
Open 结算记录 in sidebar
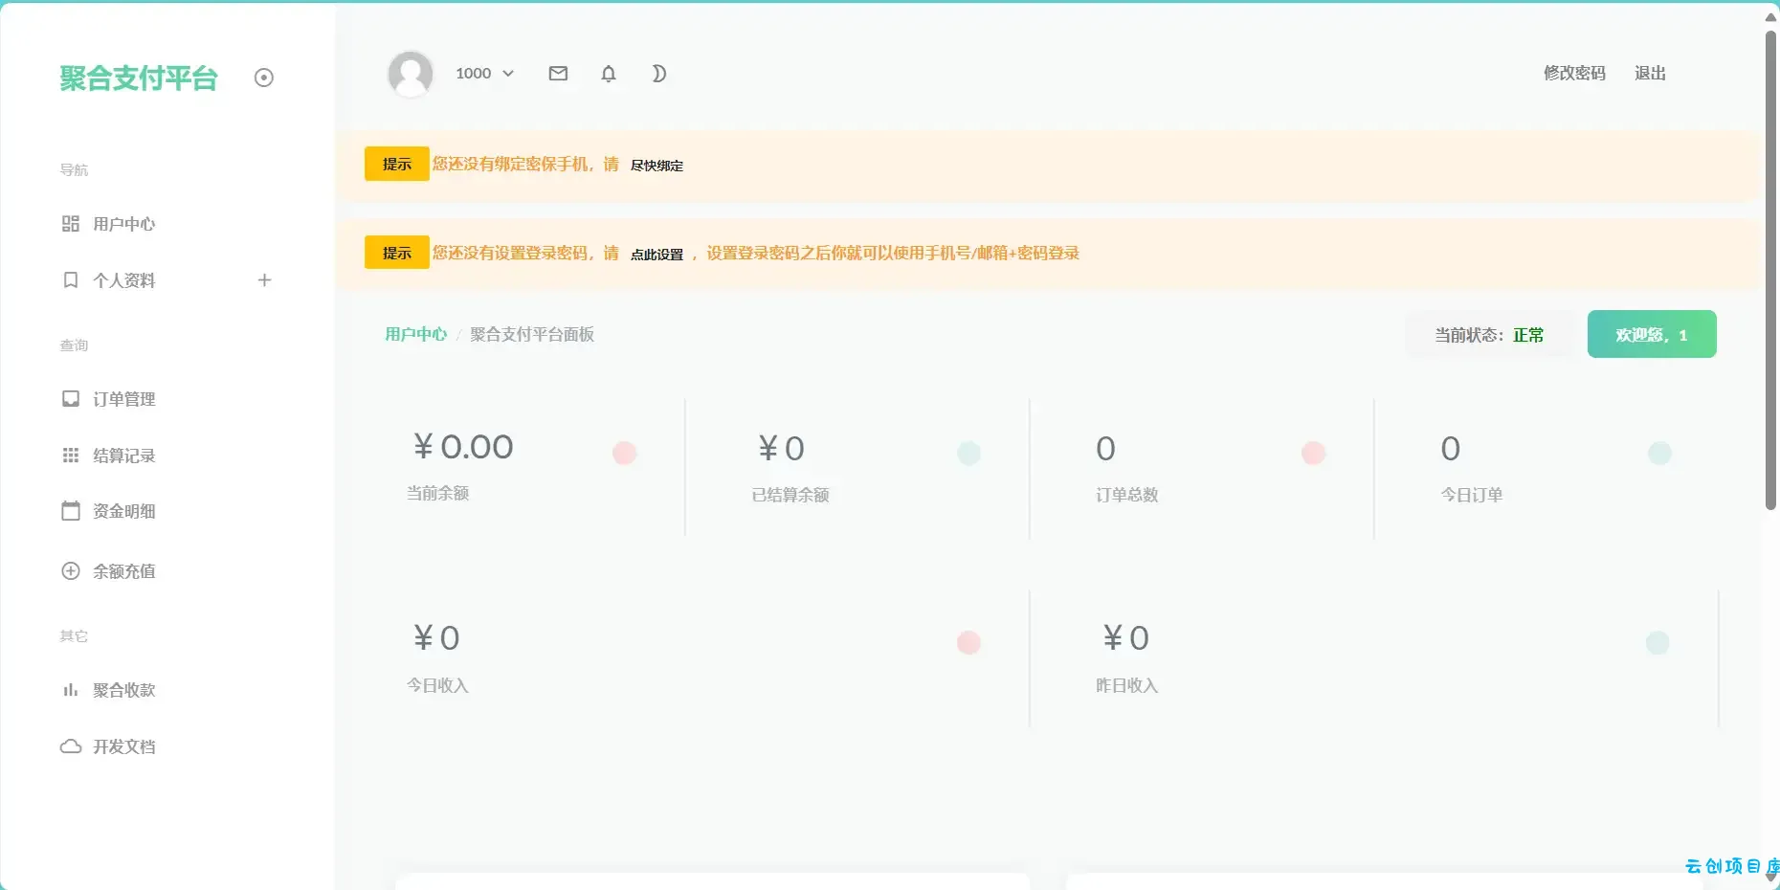123,456
